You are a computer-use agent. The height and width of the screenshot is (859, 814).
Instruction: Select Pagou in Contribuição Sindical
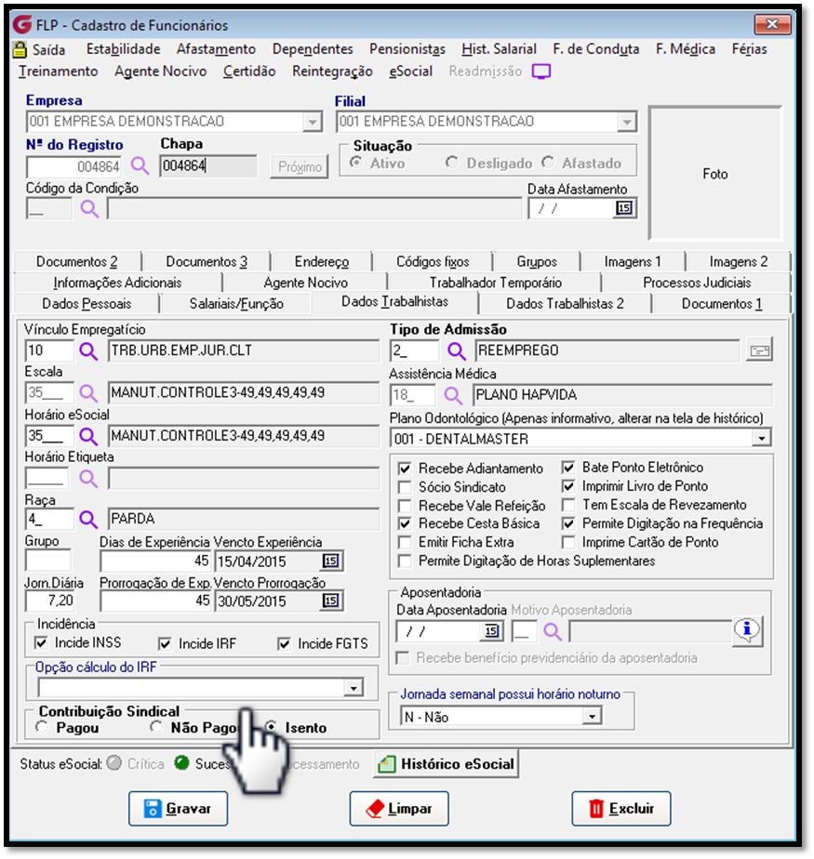coord(41,727)
